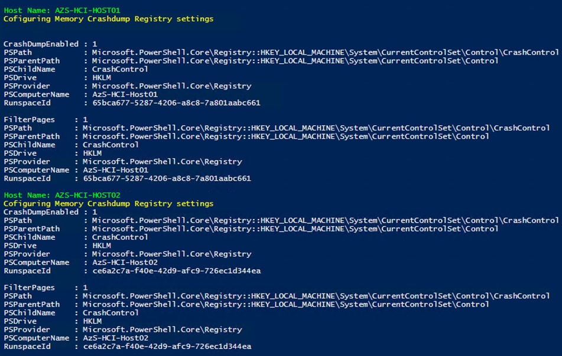Select PSPath value in HOST02 CrashDumpEnabled block
562x356 pixels.
pyautogui.click(x=326, y=221)
